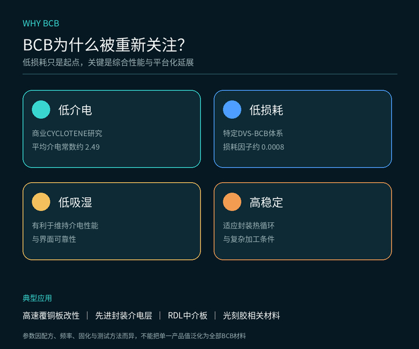Select the 低吸湿 card heading

[x=75, y=202]
